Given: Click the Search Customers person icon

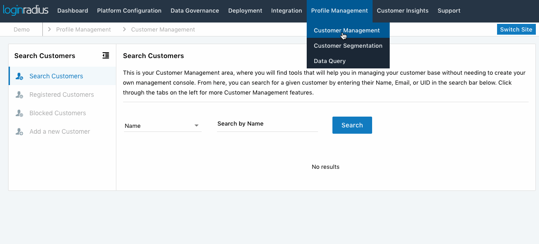Looking at the screenshot, I should (19, 77).
